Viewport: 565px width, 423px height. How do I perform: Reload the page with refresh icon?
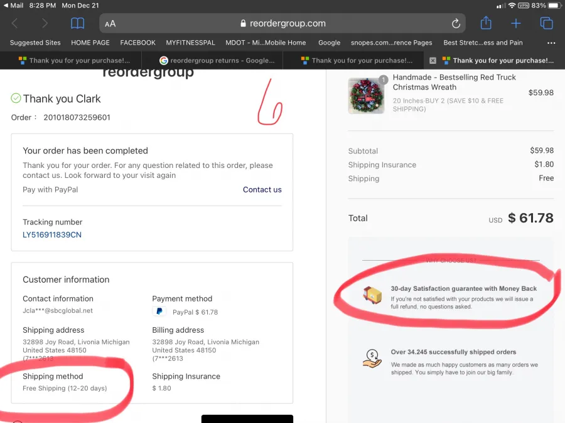[x=456, y=23]
